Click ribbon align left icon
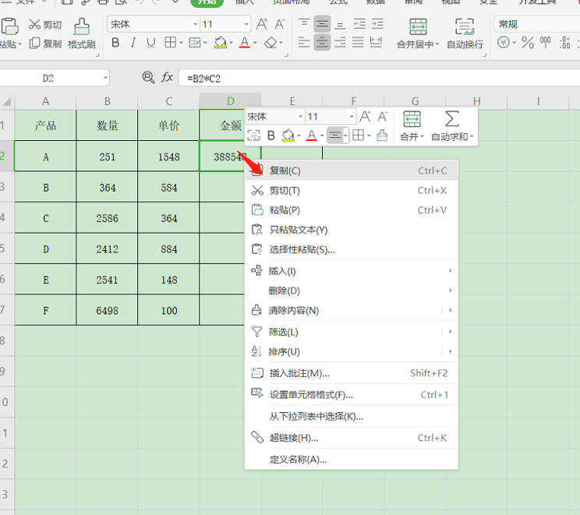This screenshot has height=515, width=580. pyautogui.click(x=304, y=43)
